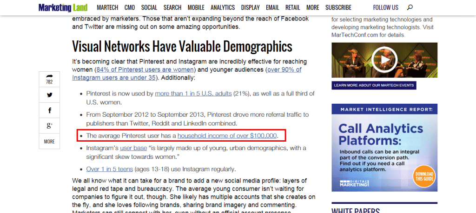Open the search magnifier icon

coord(410,7)
